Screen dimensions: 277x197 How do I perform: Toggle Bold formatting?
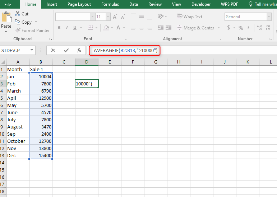(59, 28)
